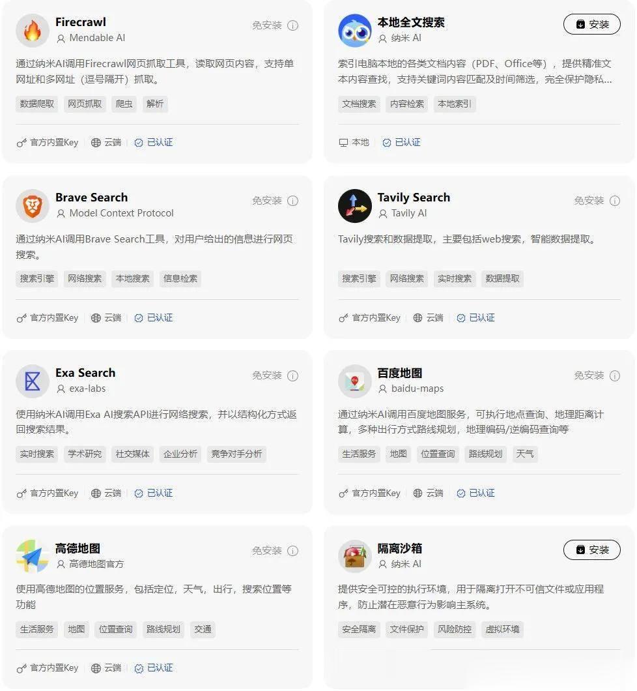Screen dimensions: 637x691
Task: Select the 本地全文搜索 owl icon
Action: pyautogui.click(x=355, y=31)
